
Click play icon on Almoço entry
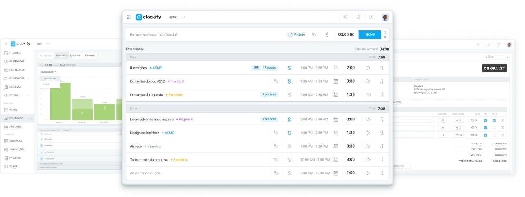point(368,146)
